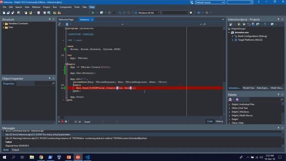Switch to the History editor tab
The height and width of the screenshot is (161, 286).
219,121
